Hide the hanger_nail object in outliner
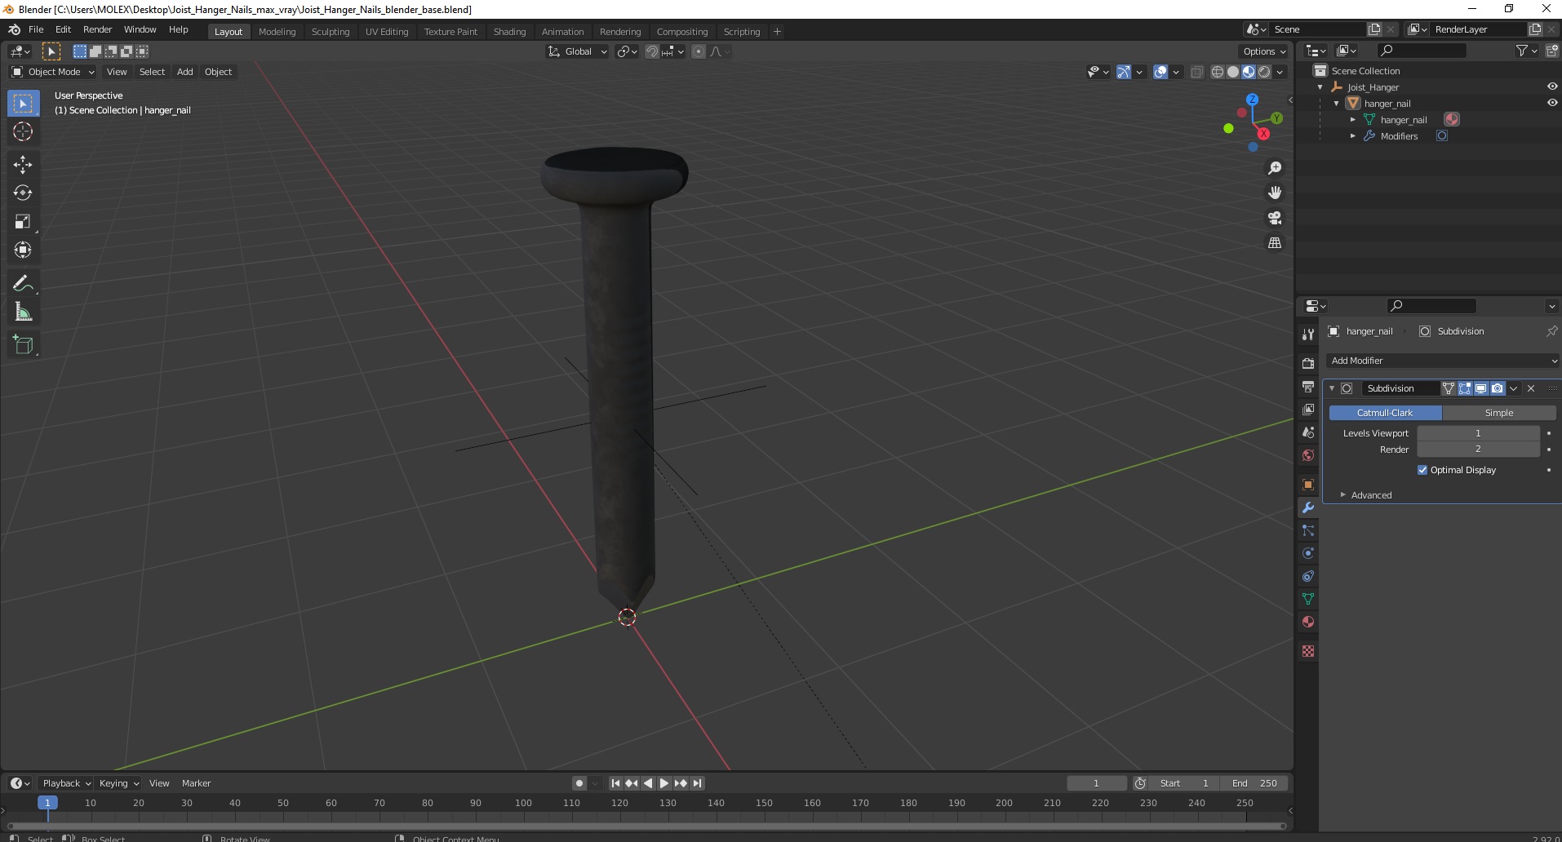The width and height of the screenshot is (1562, 842). click(x=1551, y=103)
